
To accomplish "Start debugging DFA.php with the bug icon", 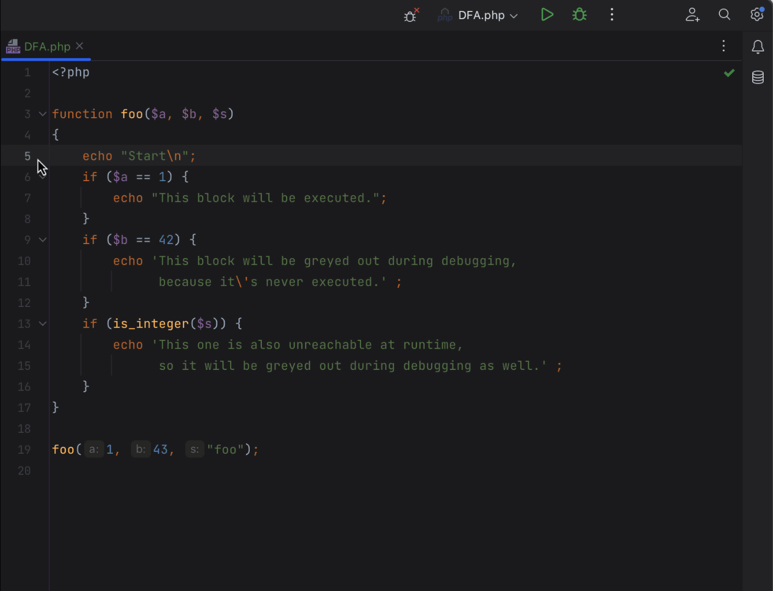I will click(x=580, y=15).
